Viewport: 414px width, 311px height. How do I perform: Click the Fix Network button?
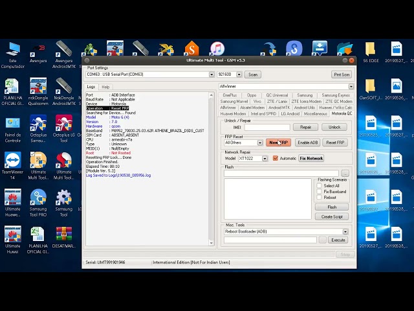(x=311, y=158)
